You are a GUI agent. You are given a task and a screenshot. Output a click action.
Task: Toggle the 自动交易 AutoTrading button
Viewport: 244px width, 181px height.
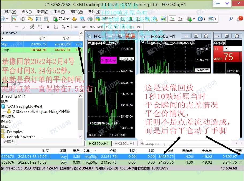[x=105, y=19]
